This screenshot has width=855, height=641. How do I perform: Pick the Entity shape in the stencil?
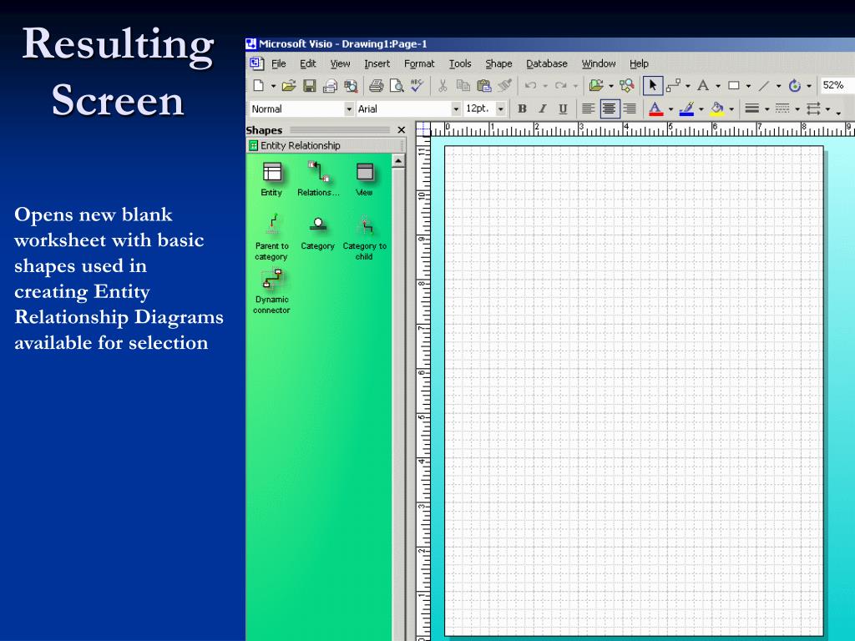pyautogui.click(x=271, y=179)
